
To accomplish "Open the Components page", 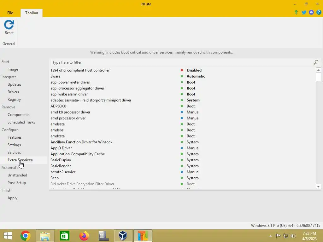I will click(18, 115).
